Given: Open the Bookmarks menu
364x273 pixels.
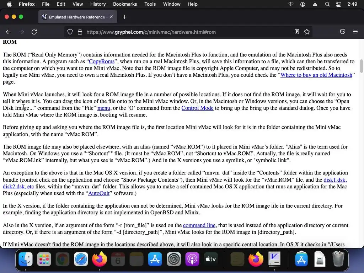Looking at the screenshot, I should point(125,4).
